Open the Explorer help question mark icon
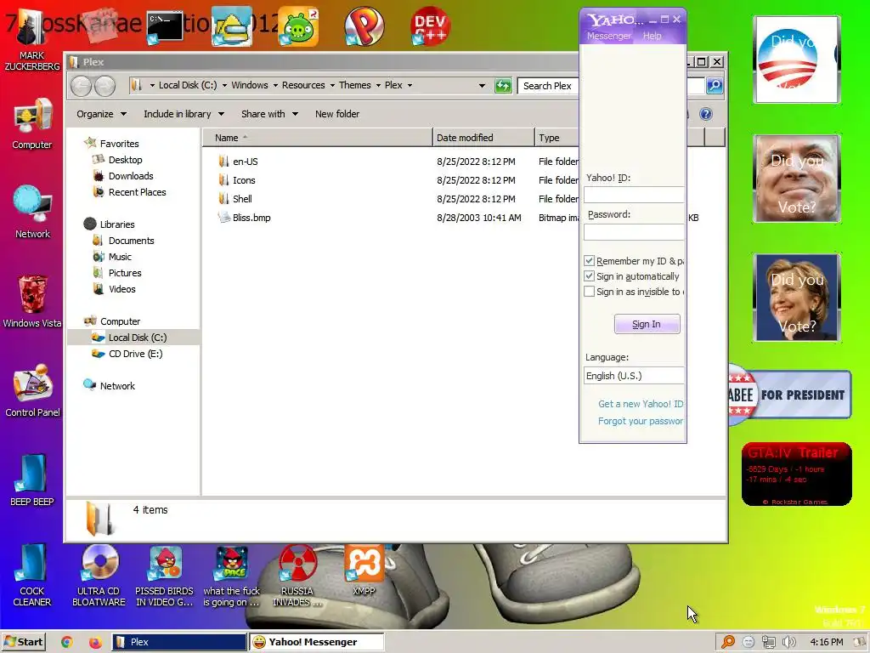This screenshot has height=653, width=870. [x=706, y=114]
